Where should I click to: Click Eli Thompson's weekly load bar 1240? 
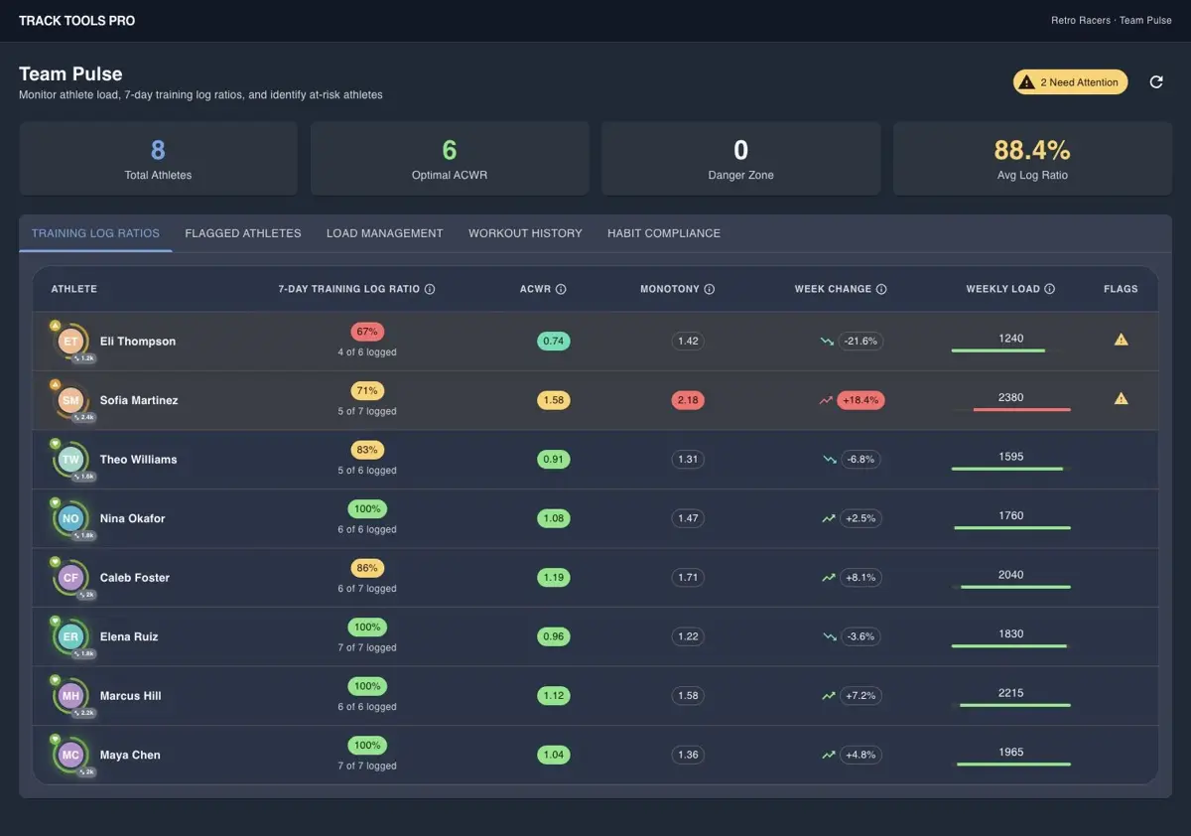coord(1010,350)
